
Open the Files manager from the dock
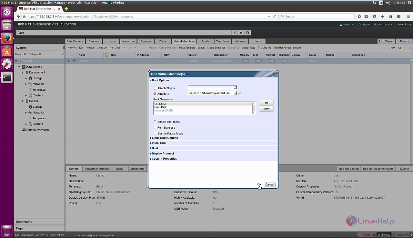(x=7, y=25)
